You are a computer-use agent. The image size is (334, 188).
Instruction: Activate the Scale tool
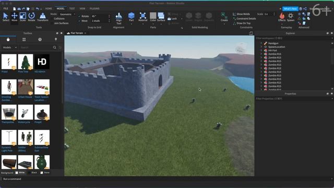tap(23, 17)
